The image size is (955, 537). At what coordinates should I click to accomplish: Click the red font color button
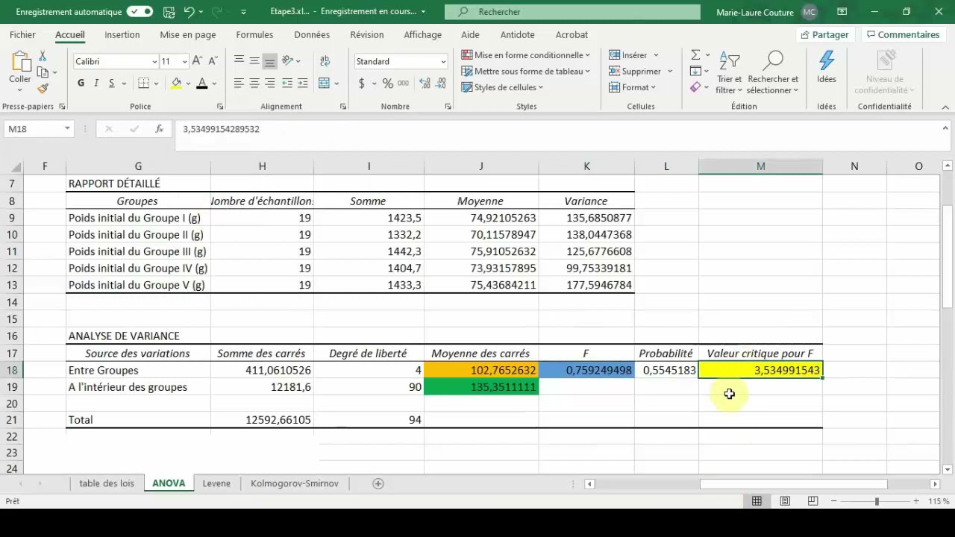201,84
